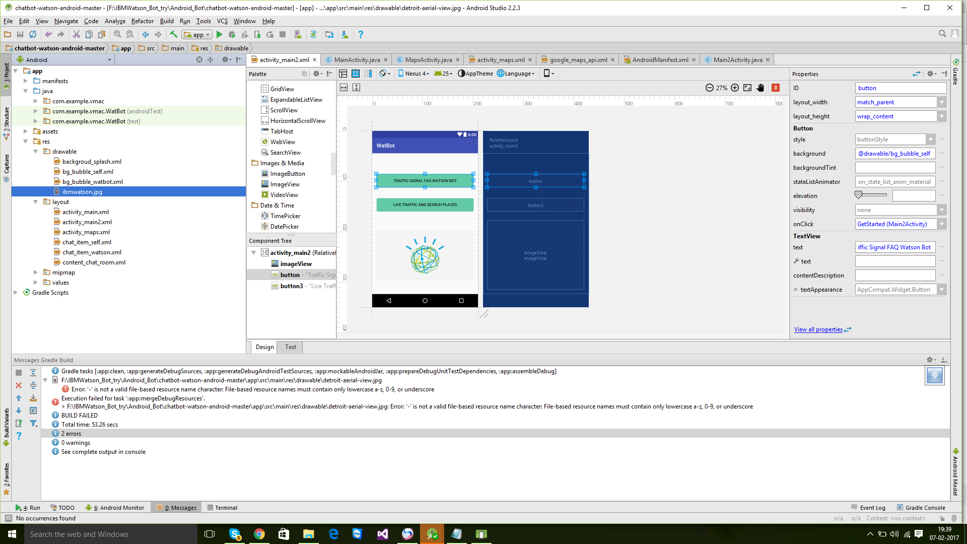This screenshot has width=967, height=544.
Task: Click the Debug app bug icon
Action: pos(232,35)
